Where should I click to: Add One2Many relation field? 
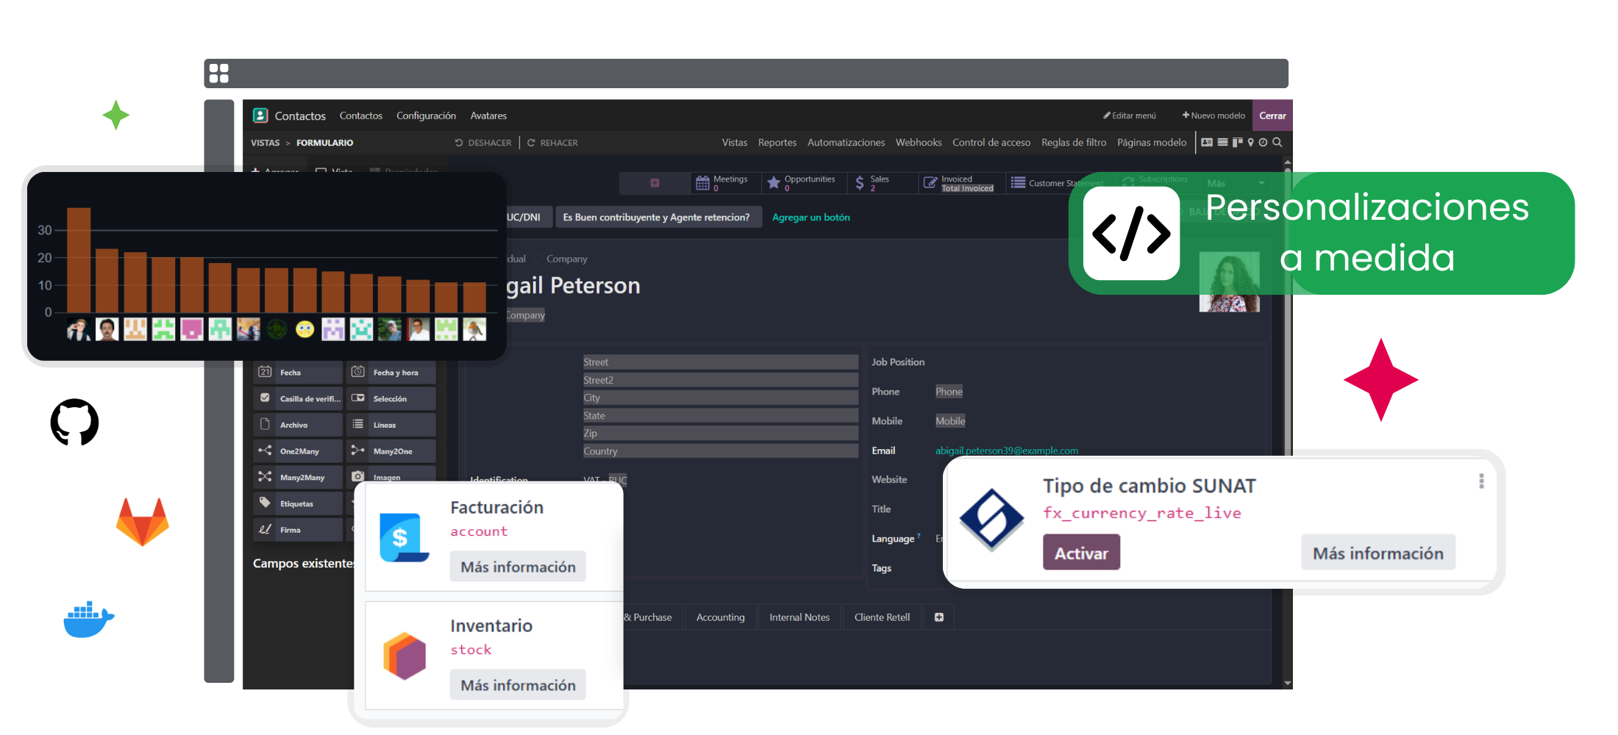tap(298, 451)
